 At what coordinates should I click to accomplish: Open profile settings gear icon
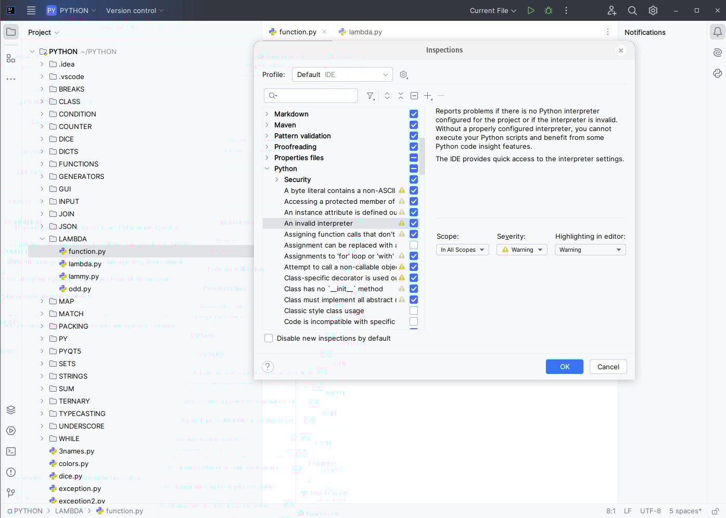click(403, 75)
